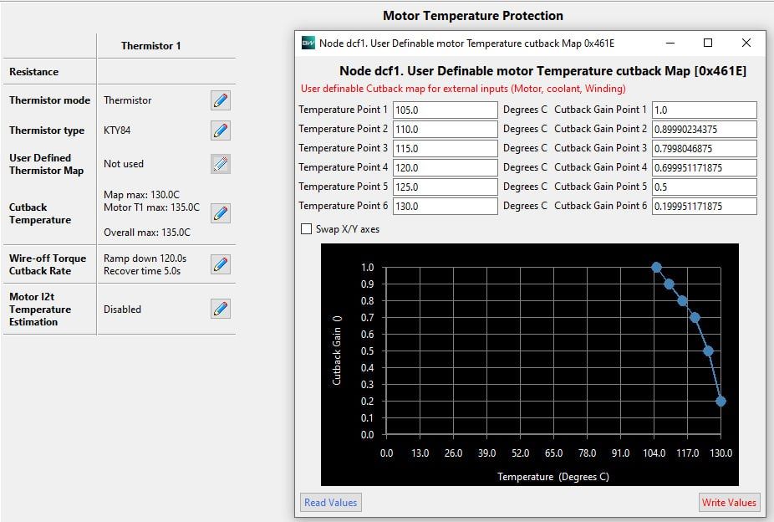The height and width of the screenshot is (522, 774).
Task: Click the 'Motor T1 max: 135.0C' text
Action: tap(151, 207)
